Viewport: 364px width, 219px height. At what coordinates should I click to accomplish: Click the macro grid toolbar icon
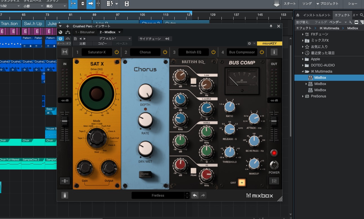click(x=110, y=4)
